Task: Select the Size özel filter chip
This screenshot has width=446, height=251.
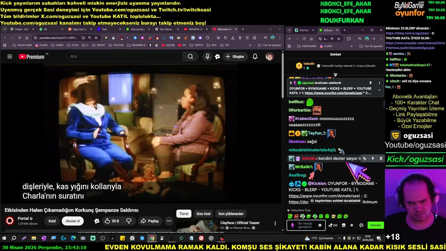Action: [203, 214]
